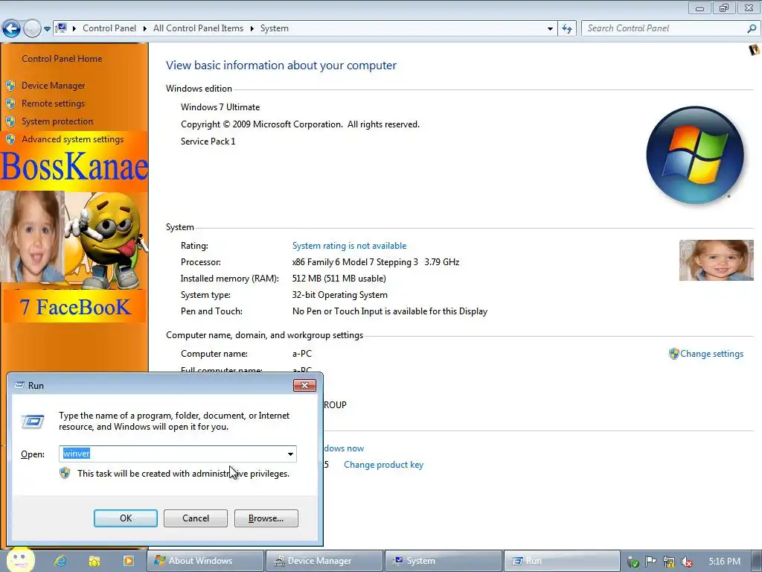Switch to Device Manager taskbar button

(324, 561)
